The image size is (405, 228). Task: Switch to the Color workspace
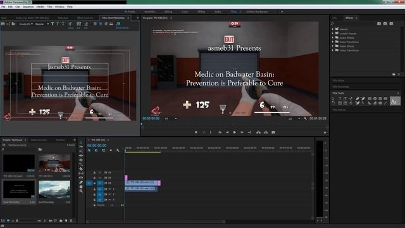click(x=185, y=11)
